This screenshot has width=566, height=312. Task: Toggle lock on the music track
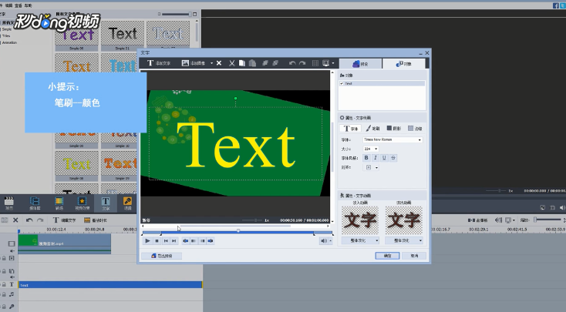pos(4,295)
